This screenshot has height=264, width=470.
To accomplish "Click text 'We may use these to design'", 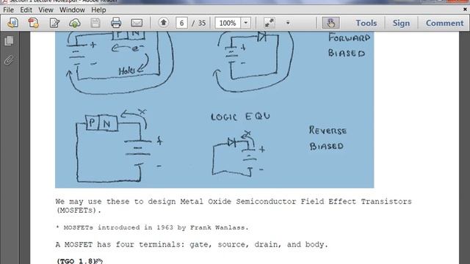I will (x=116, y=202).
